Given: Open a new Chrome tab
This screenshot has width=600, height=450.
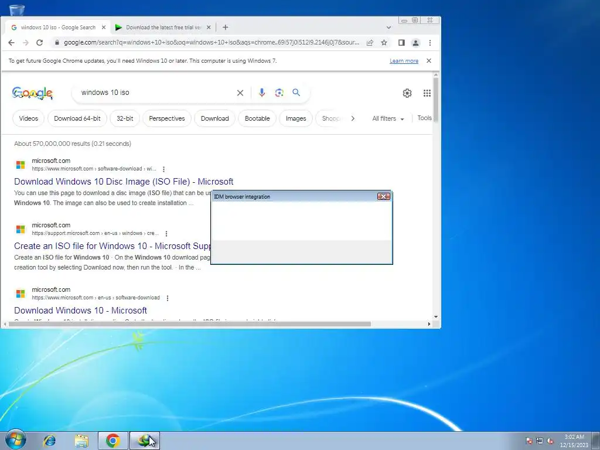Looking at the screenshot, I should pyautogui.click(x=226, y=27).
